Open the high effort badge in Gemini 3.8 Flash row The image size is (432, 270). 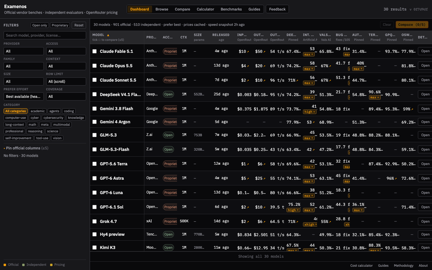pyautogui.click(x=310, y=112)
